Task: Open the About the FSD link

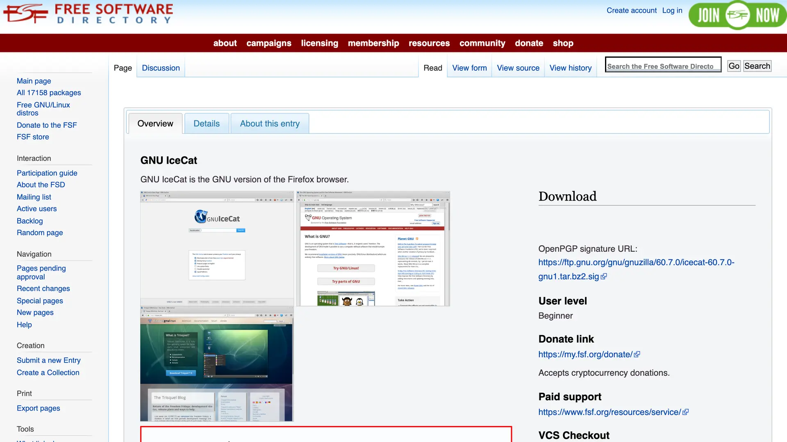Action: tap(41, 185)
